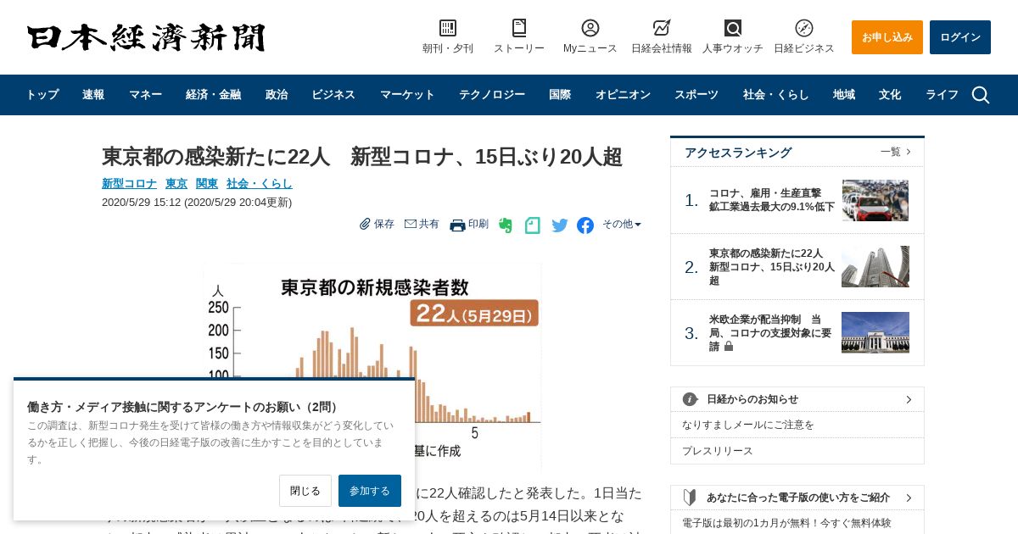Go to トップ in navigation
This screenshot has height=534, width=1018.
[42, 95]
